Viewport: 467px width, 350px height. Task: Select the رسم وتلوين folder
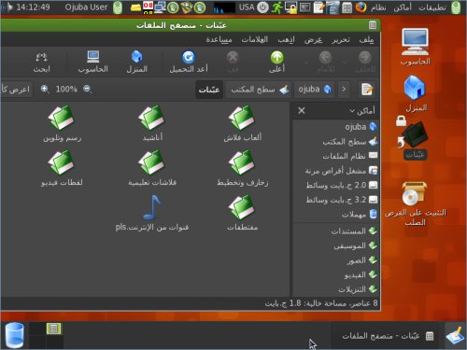pyautogui.click(x=62, y=123)
